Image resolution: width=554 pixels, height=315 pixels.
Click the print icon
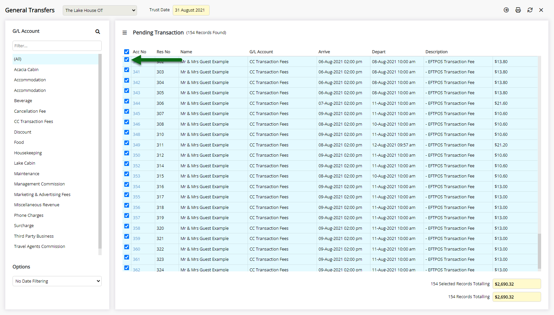click(518, 10)
